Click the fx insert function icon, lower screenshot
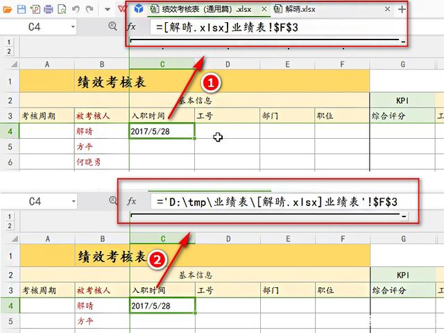The width and height of the screenshot is (444, 333). [x=132, y=201]
